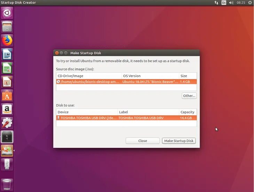Open the Amazon launcher icon
The image size is (254, 192).
[7, 109]
